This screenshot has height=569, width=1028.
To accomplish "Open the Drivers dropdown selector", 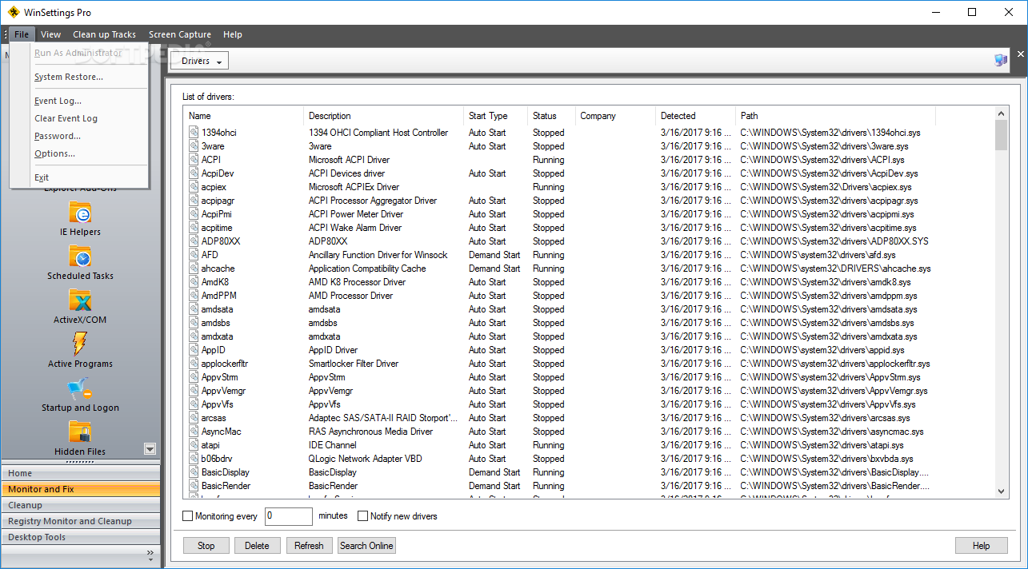I will point(200,61).
